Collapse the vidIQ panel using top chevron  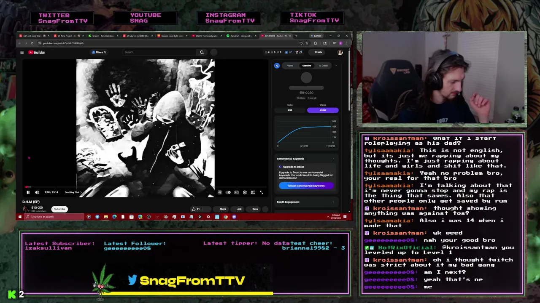(x=336, y=66)
